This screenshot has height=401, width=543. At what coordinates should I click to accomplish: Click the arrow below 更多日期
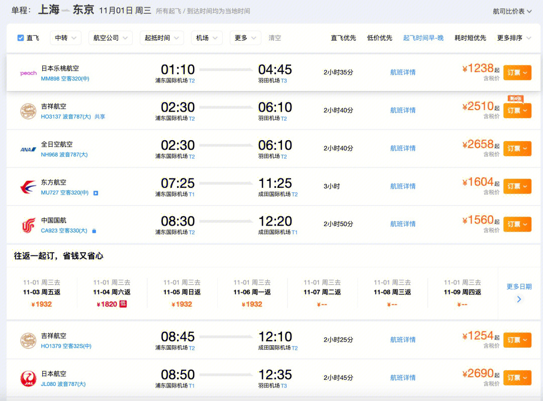519,299
